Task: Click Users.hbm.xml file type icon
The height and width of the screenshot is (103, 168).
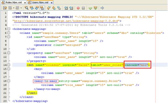Action: 30,2
